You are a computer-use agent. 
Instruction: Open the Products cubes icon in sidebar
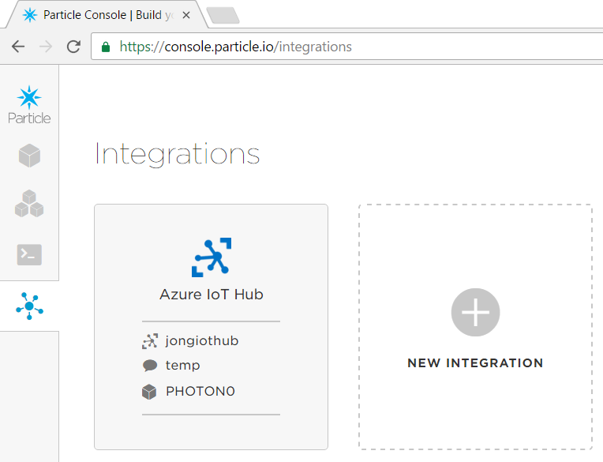(x=29, y=205)
